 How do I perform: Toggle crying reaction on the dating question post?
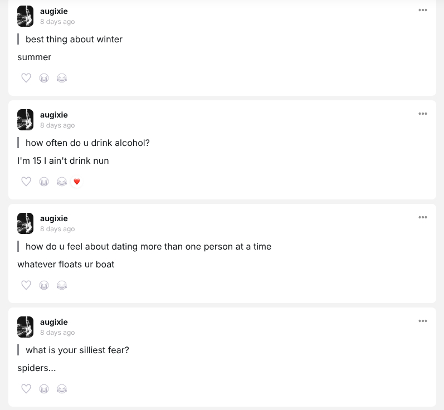point(44,285)
